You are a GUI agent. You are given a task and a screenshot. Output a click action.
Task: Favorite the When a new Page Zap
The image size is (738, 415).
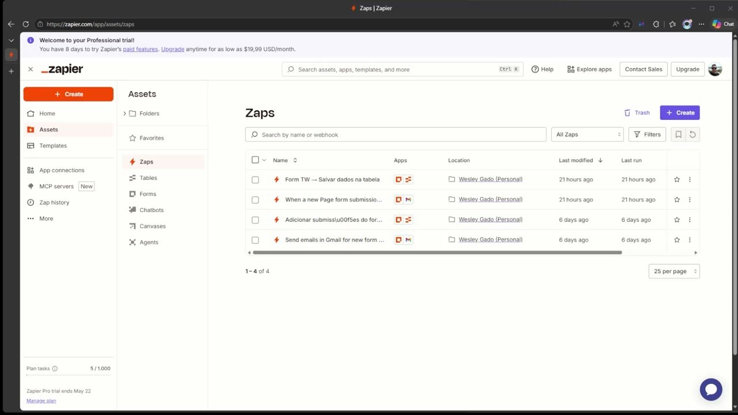(x=677, y=200)
